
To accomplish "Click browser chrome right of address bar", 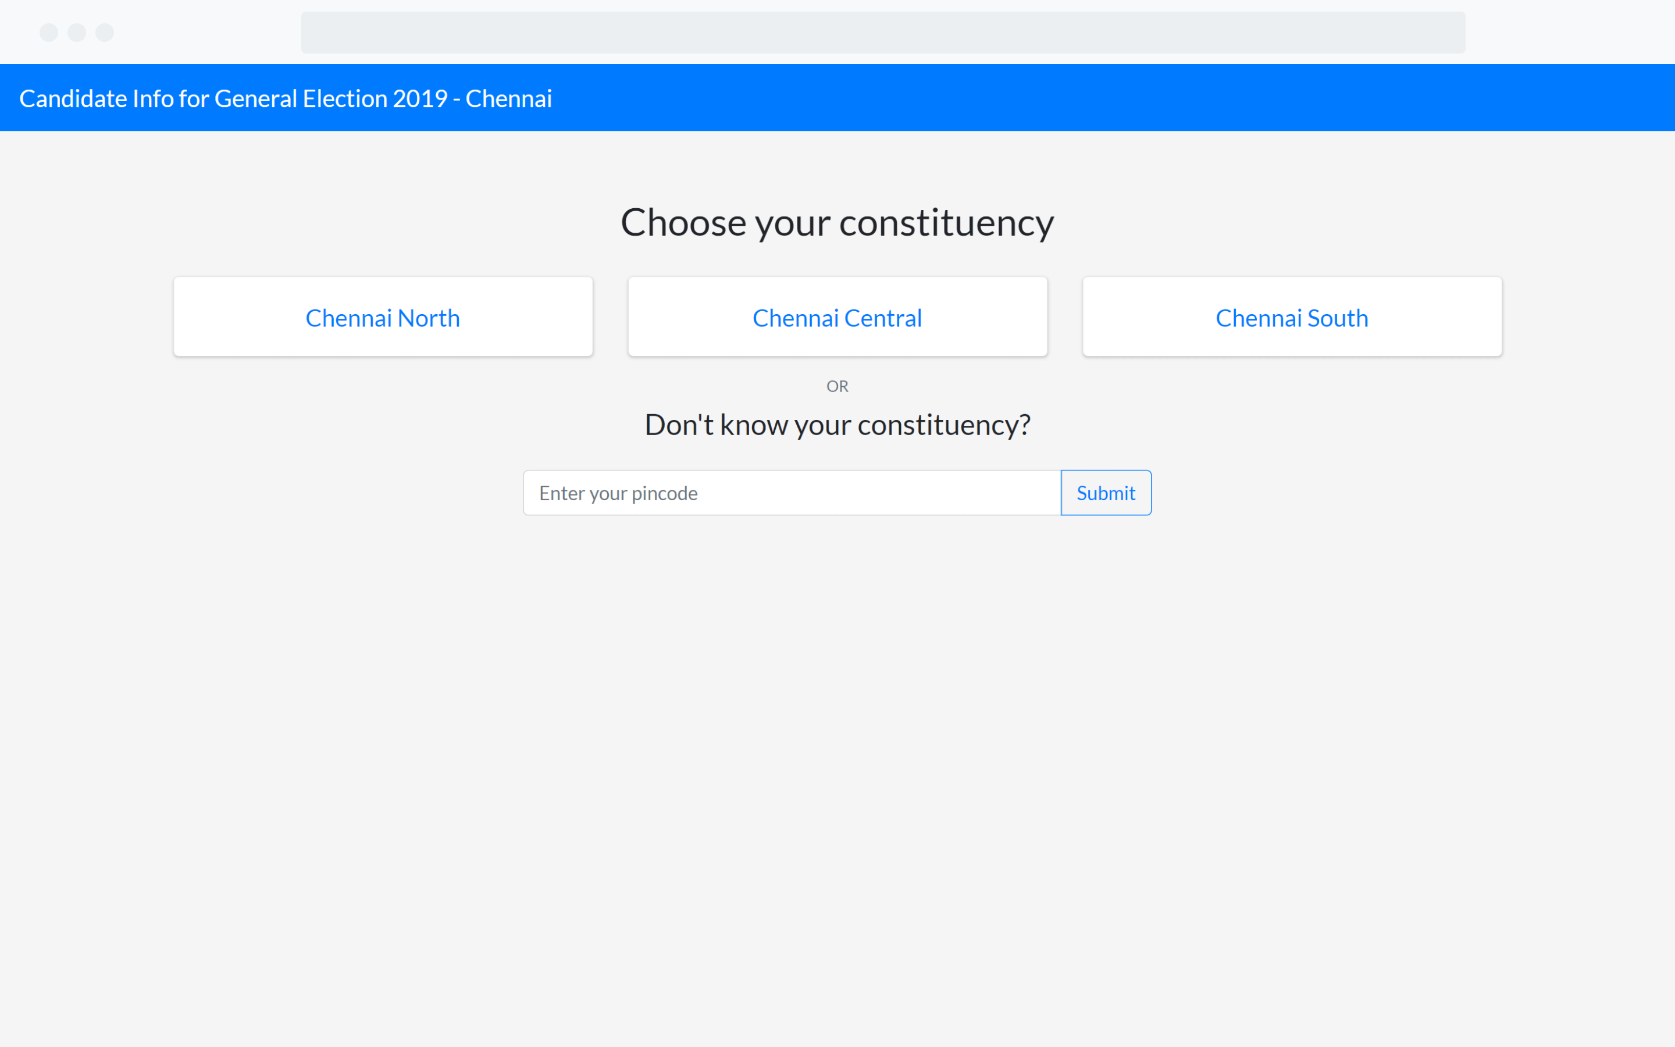I will point(1571,33).
